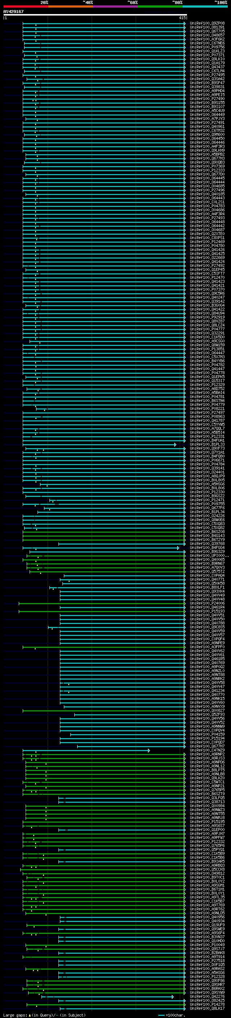
Task: Select the UniRef100_P27495 label
Action: (207, 75)
